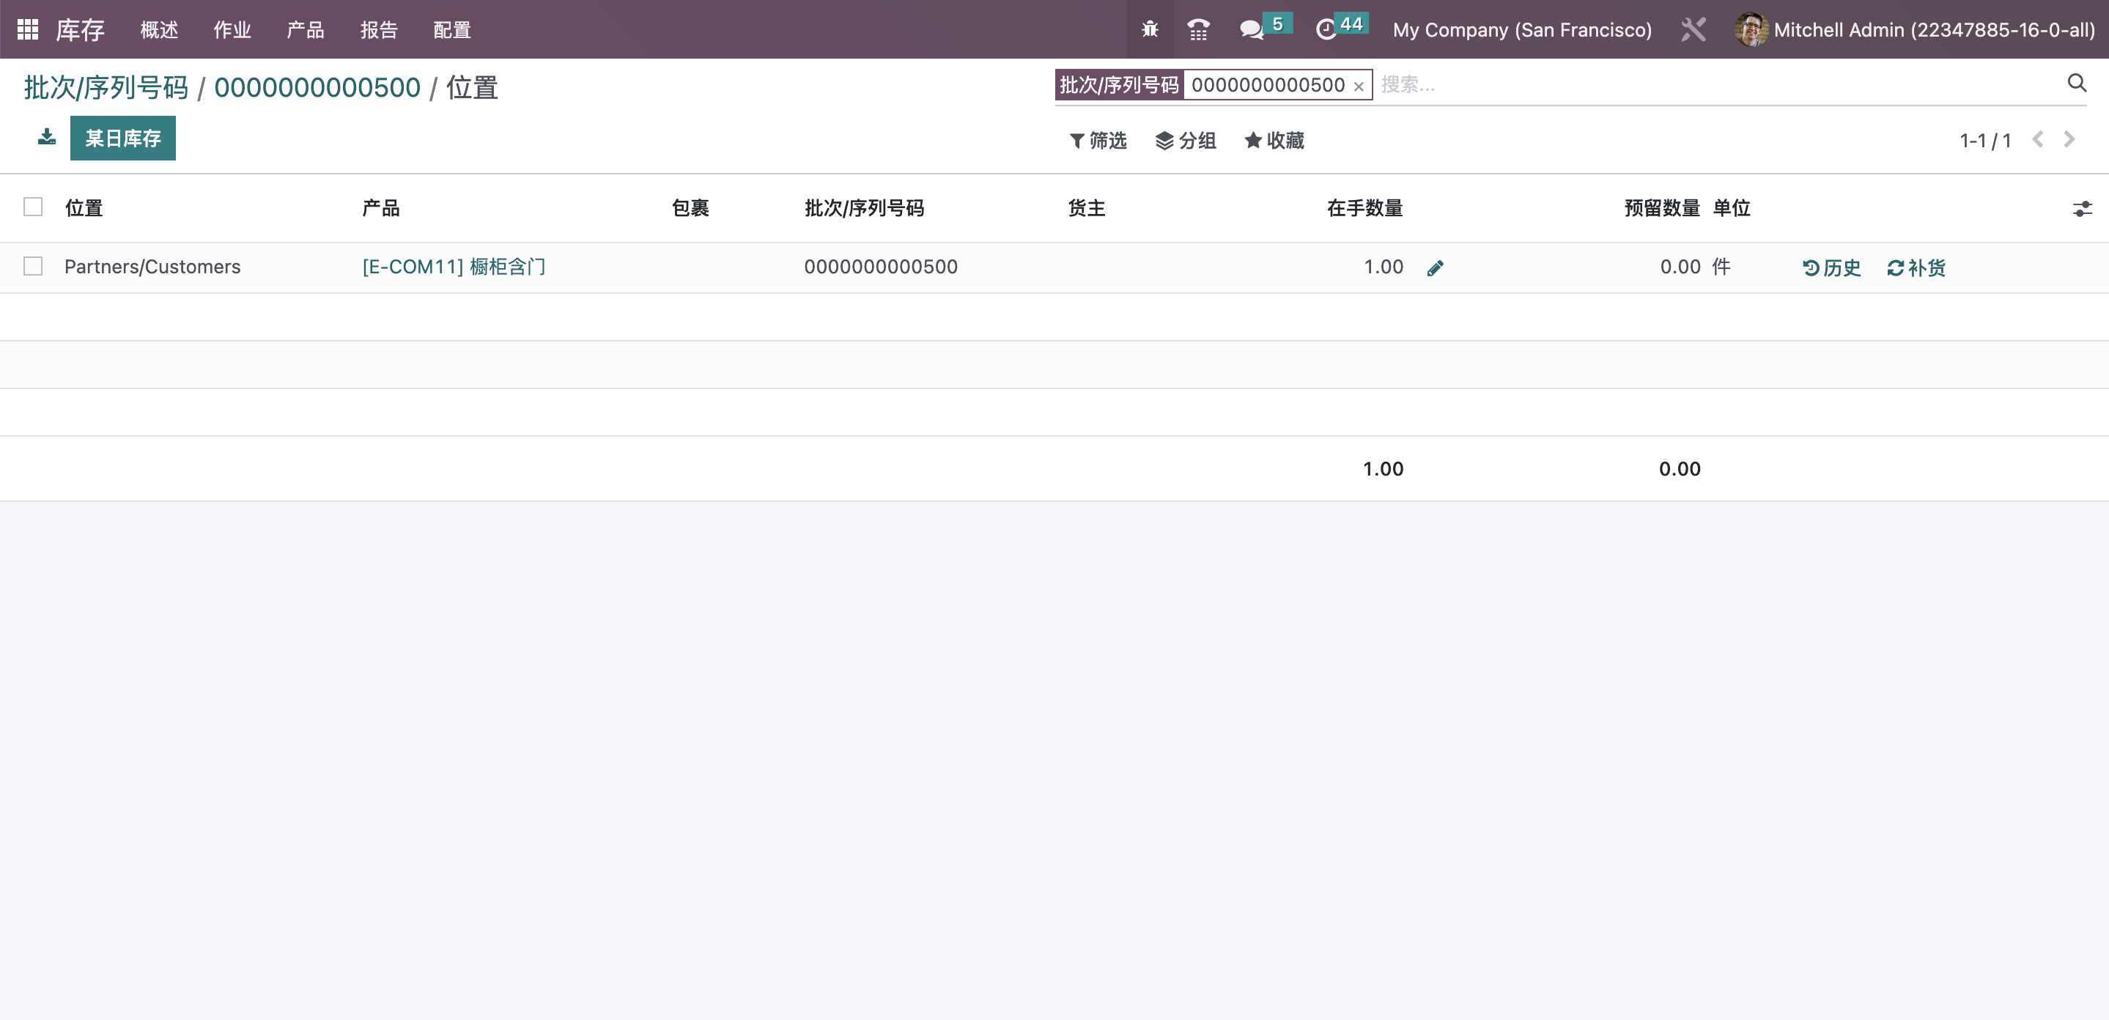Click the search magnifier icon

pyautogui.click(x=2076, y=83)
